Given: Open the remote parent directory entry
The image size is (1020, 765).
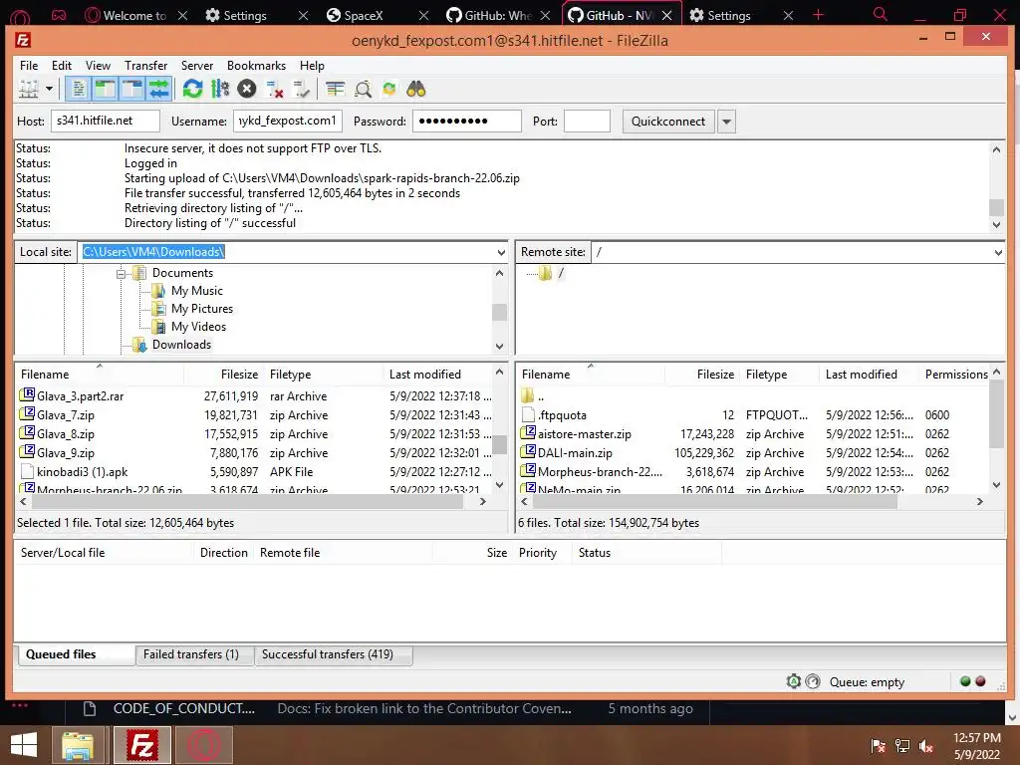Looking at the screenshot, I should click(541, 396).
